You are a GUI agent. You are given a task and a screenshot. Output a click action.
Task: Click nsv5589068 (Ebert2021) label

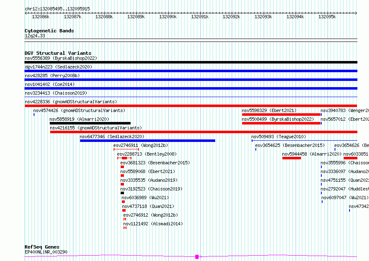[148, 171]
